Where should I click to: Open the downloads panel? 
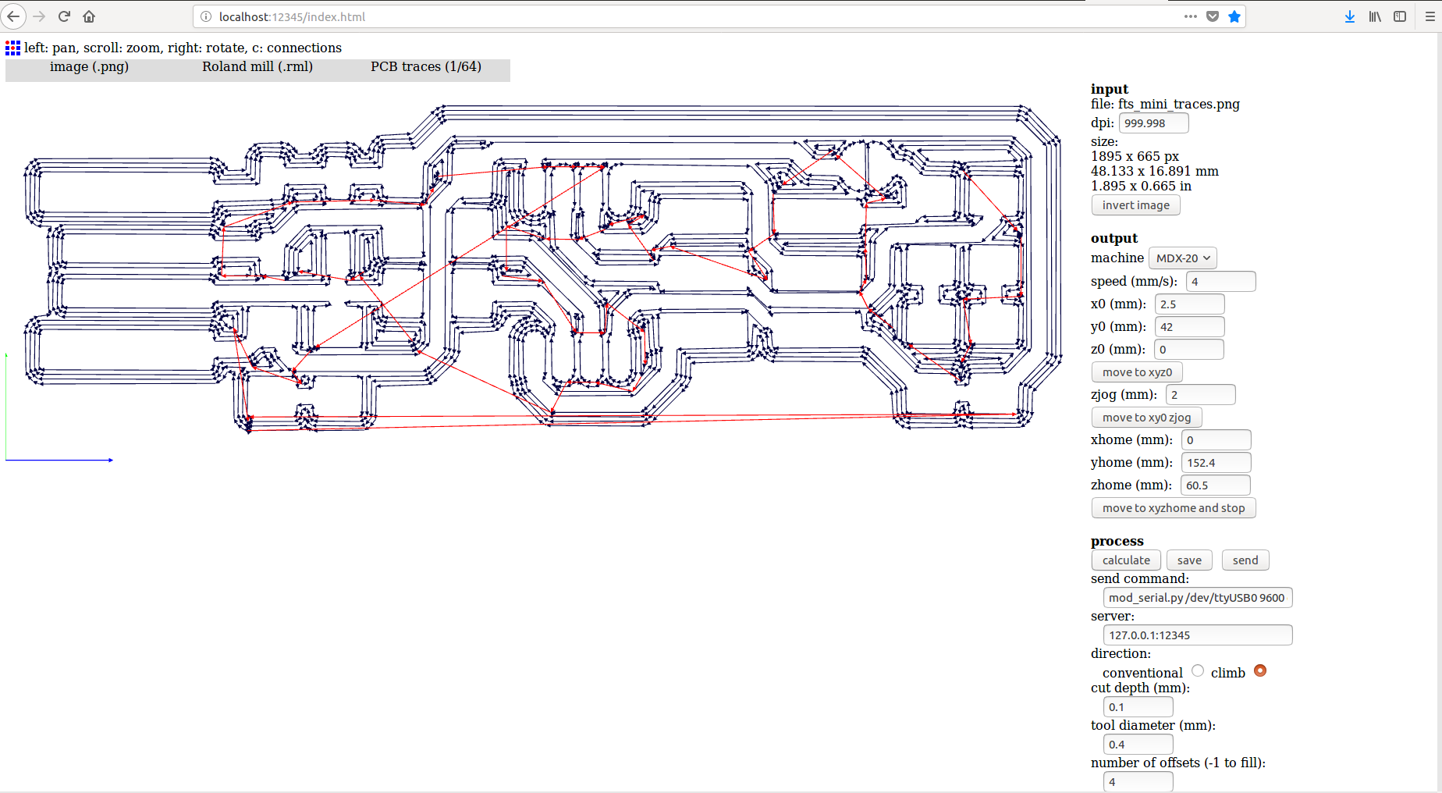[x=1350, y=16]
